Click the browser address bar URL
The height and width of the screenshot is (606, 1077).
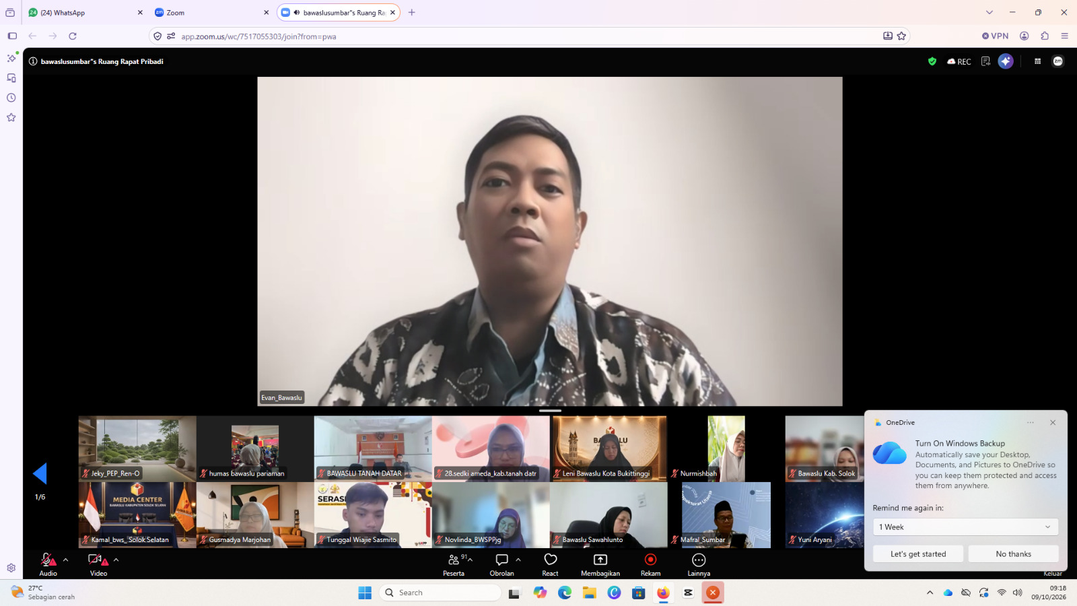(x=258, y=36)
